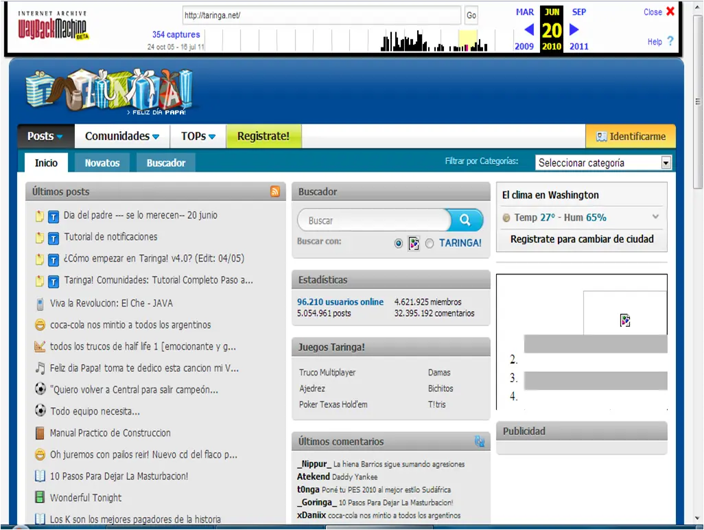Open post Taringa! Comunidades: Tutorial Completo
The image size is (704, 530).
tap(159, 280)
